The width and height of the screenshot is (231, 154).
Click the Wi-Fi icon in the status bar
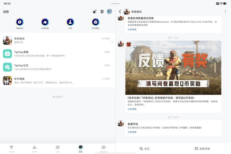pos(221,4)
